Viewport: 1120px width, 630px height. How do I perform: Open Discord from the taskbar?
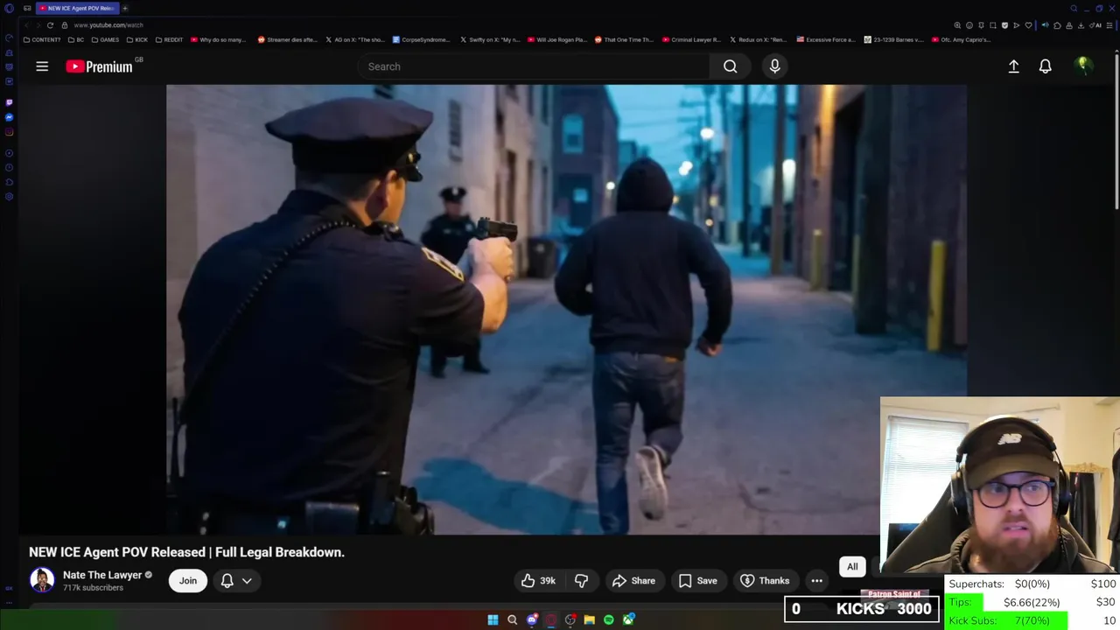point(532,619)
